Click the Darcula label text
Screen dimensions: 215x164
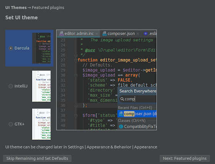[x=22, y=48]
